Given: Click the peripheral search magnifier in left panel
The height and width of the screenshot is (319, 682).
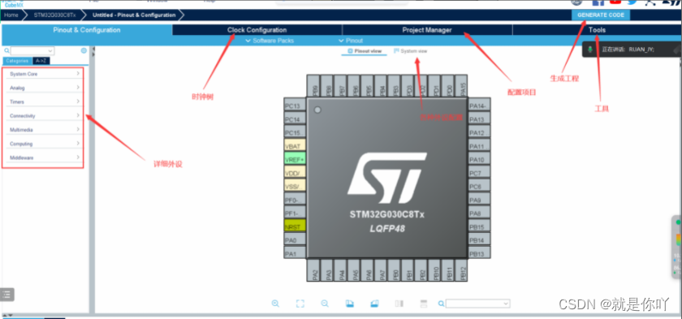Looking at the screenshot, I should [6, 50].
